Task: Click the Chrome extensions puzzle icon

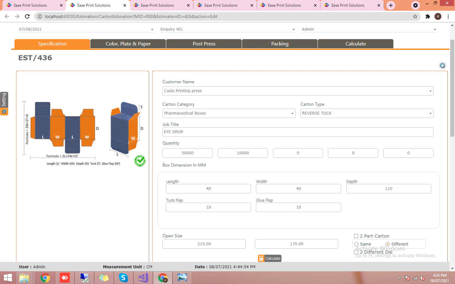Action: [x=428, y=16]
